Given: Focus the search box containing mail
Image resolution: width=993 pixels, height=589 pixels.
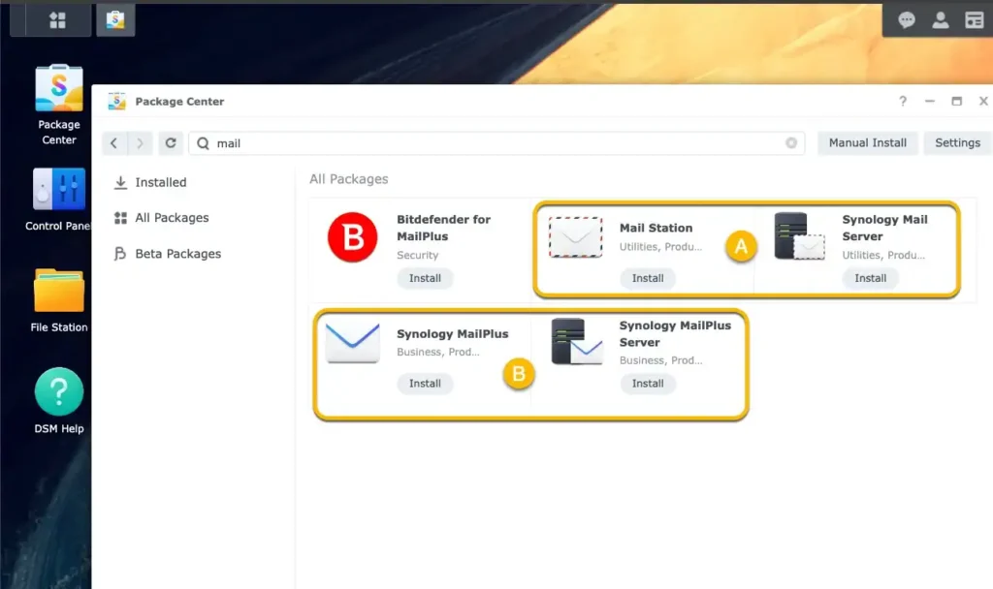Looking at the screenshot, I should pos(496,143).
